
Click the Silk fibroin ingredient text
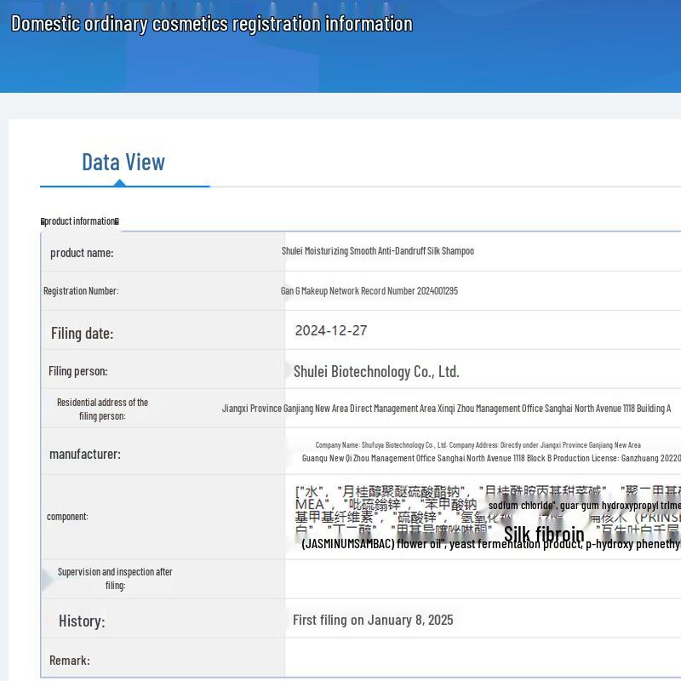(x=544, y=535)
